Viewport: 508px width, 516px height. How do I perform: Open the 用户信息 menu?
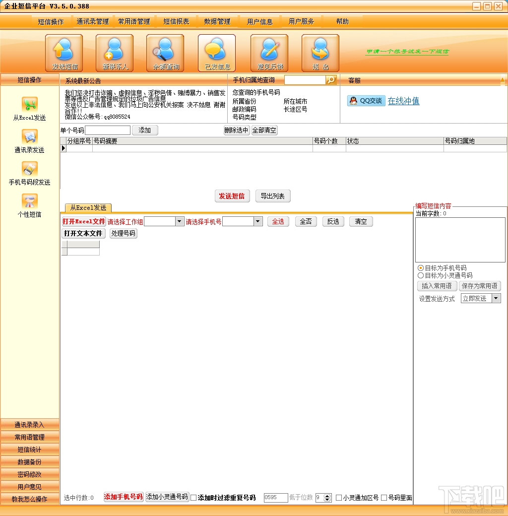pos(259,22)
